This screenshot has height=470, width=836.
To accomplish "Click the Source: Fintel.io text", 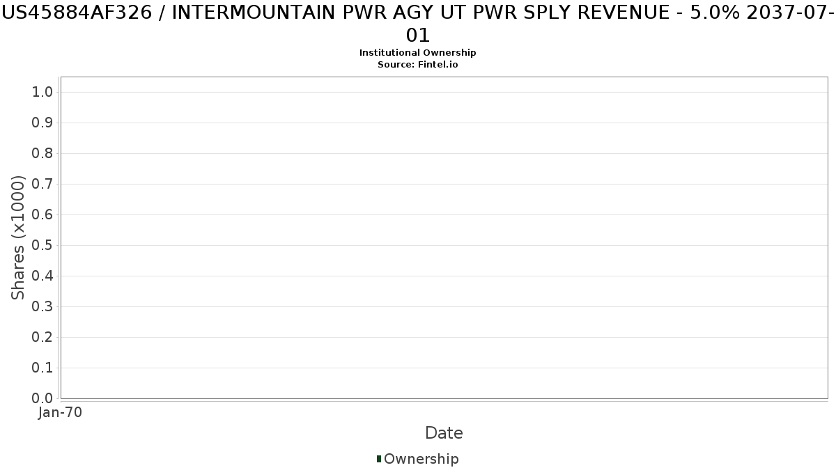I will 418,64.
